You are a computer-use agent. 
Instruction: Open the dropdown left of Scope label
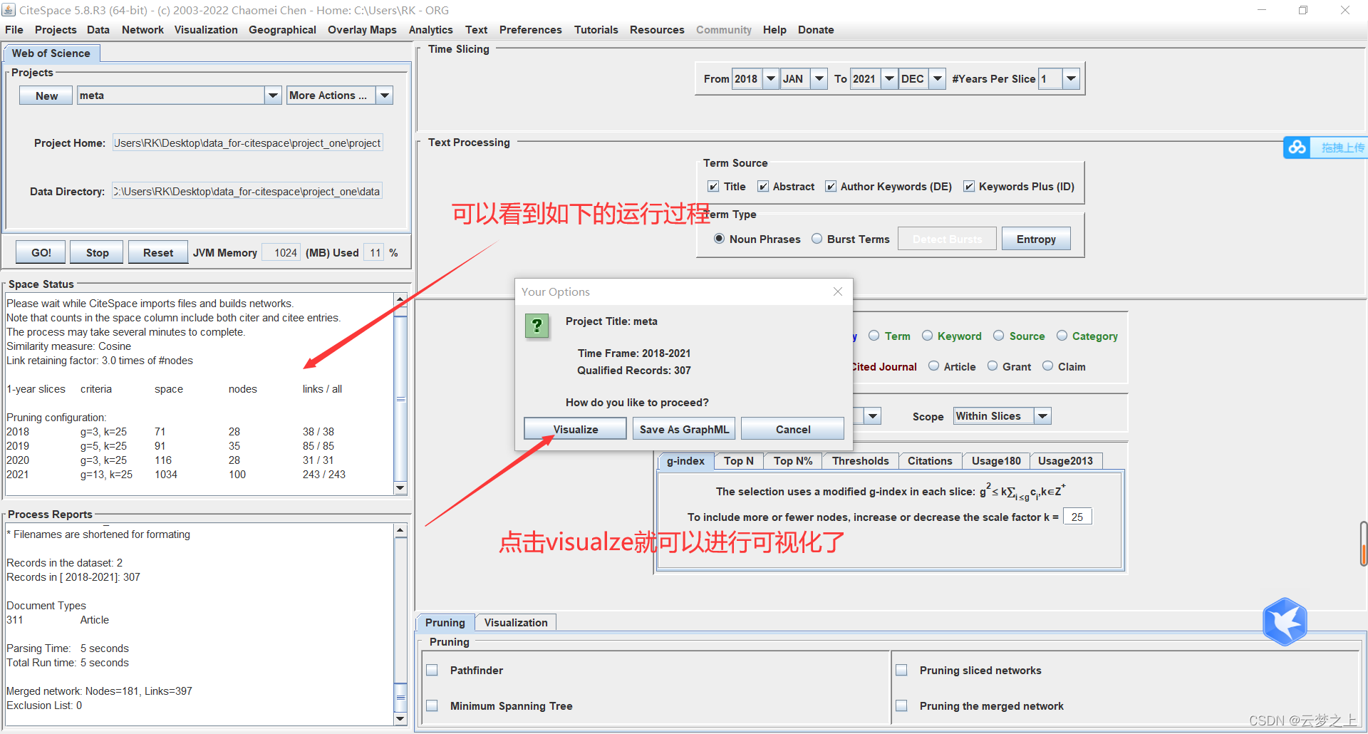(873, 416)
